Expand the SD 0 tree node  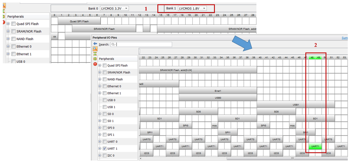[100, 114]
